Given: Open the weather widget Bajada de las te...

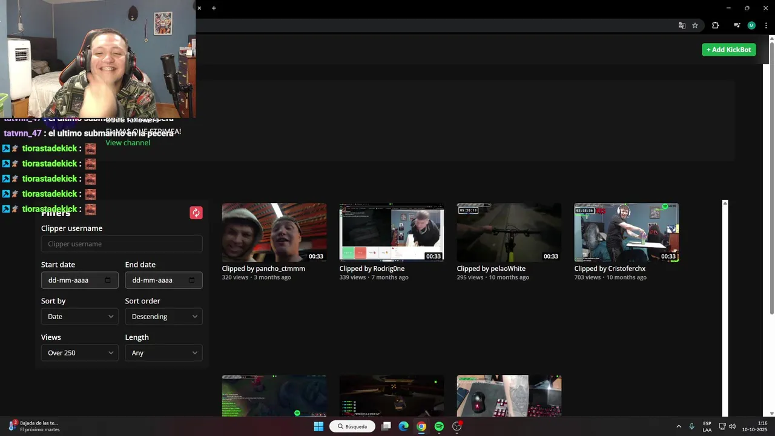Looking at the screenshot, I should 34,426.
